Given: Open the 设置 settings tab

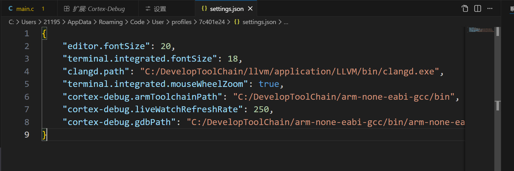Looking at the screenshot, I should (x=167, y=8).
